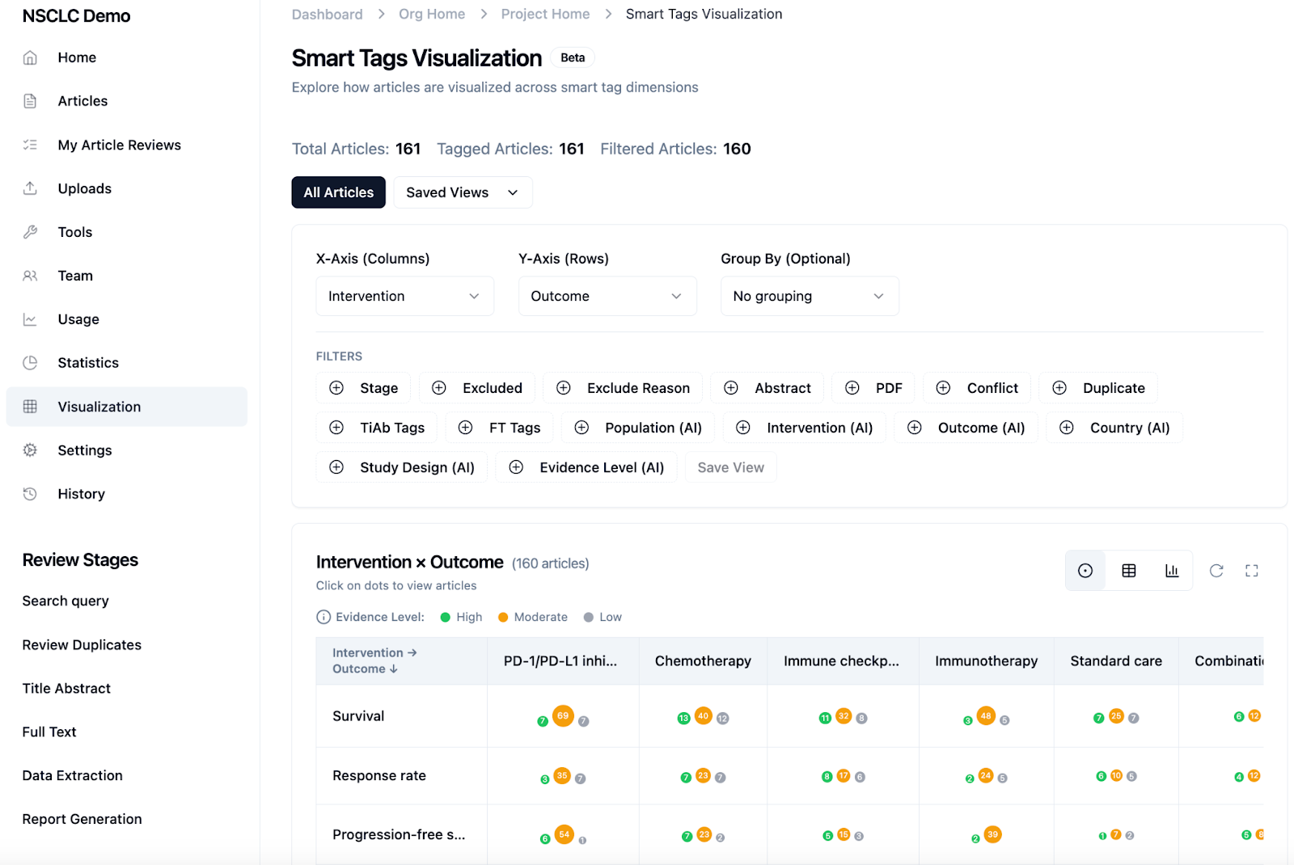
Task: Open the X-Axis Intervention dropdown
Action: (x=404, y=296)
